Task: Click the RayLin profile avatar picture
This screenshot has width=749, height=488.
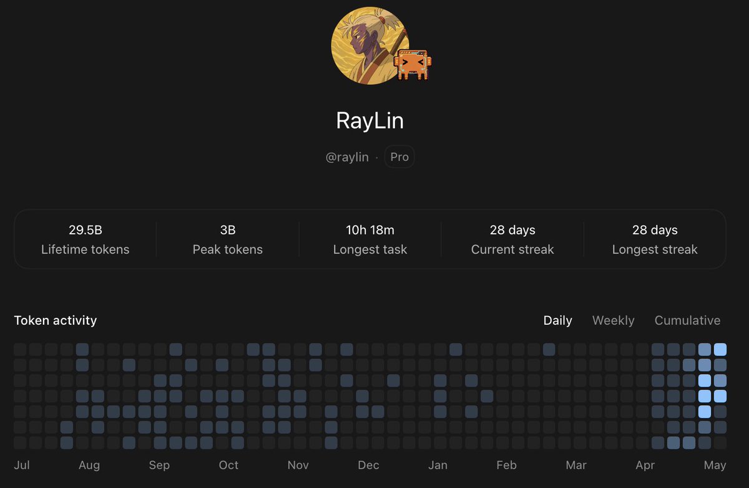Action: click(370, 45)
